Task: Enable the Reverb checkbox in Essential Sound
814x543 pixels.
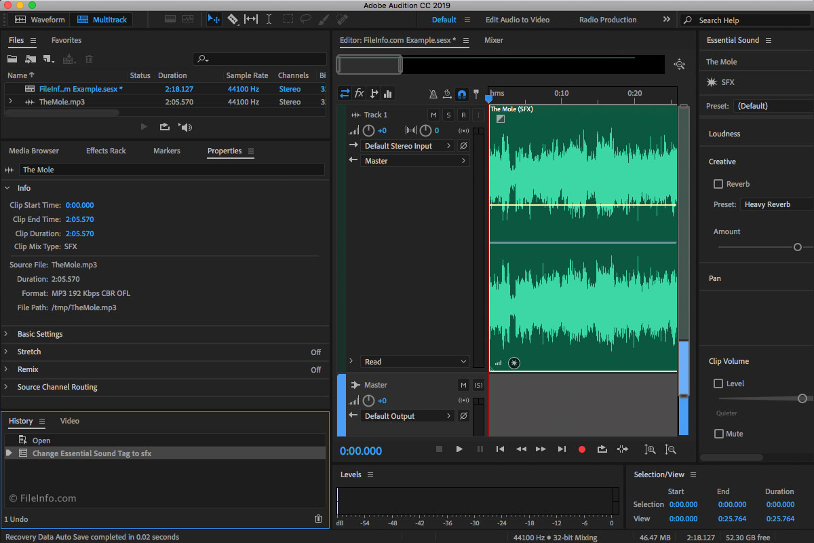Action: point(717,184)
